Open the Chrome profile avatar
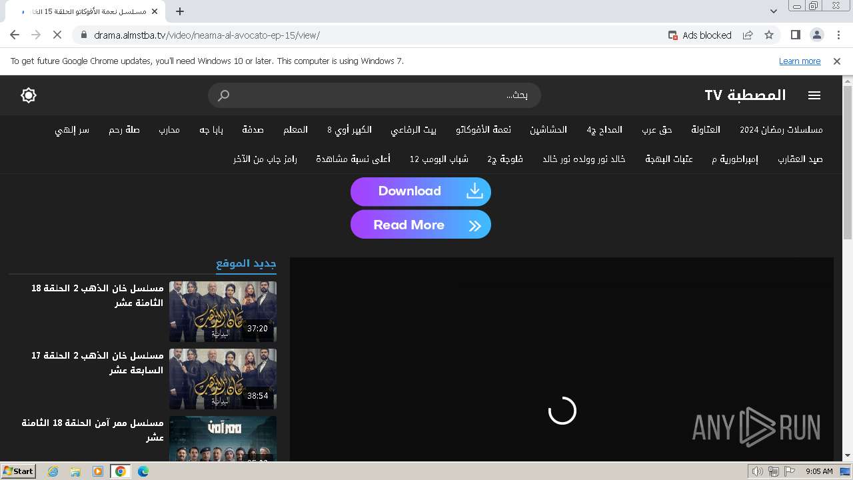Viewport: 853px width, 480px height. click(816, 35)
